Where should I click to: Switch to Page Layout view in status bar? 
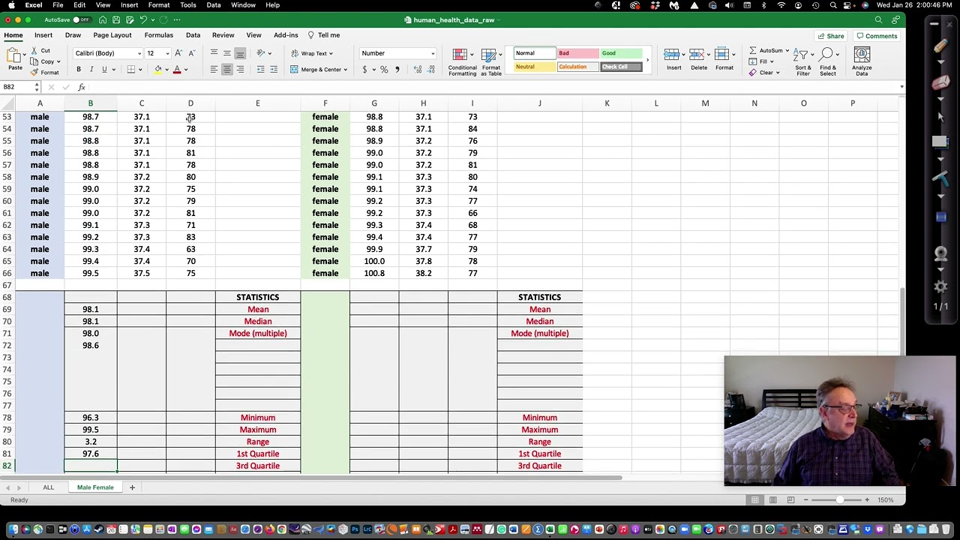point(772,500)
